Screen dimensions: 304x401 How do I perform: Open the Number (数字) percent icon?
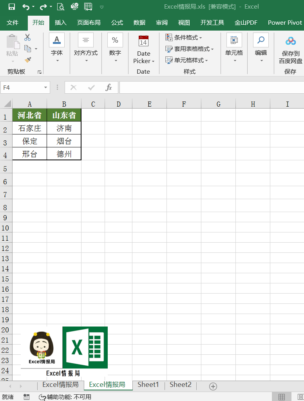pos(115,40)
